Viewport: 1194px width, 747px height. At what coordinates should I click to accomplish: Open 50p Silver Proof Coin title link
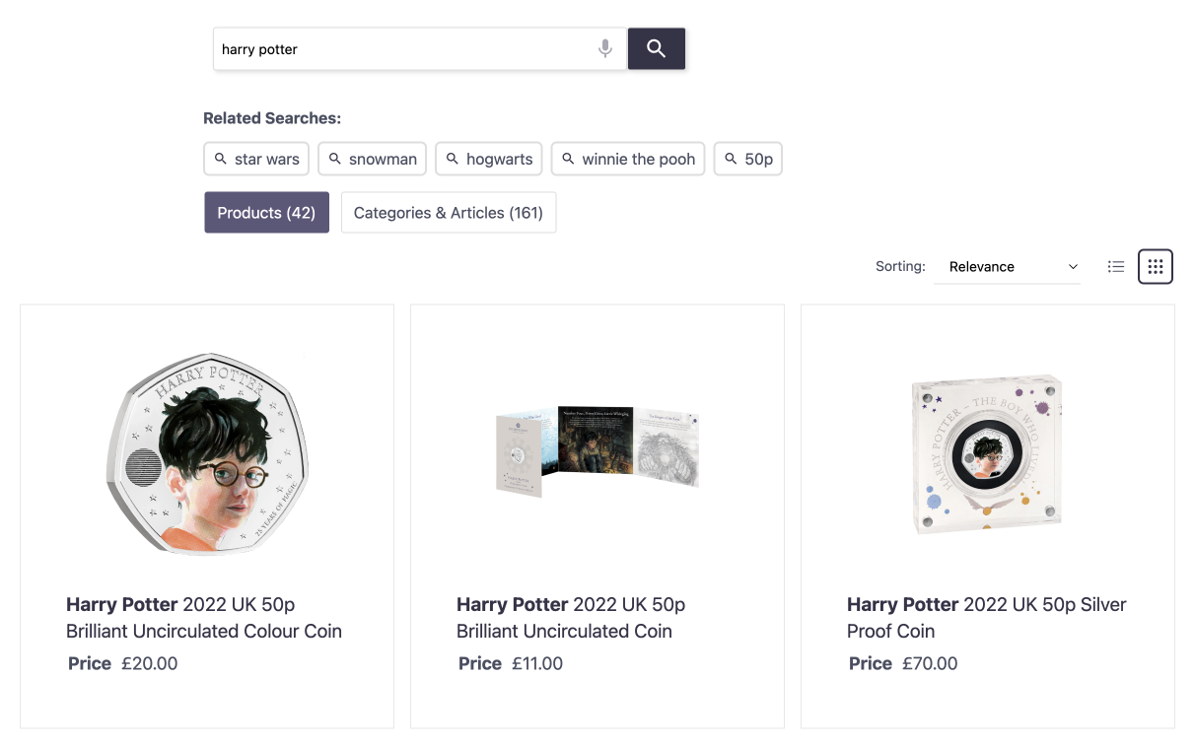986,618
